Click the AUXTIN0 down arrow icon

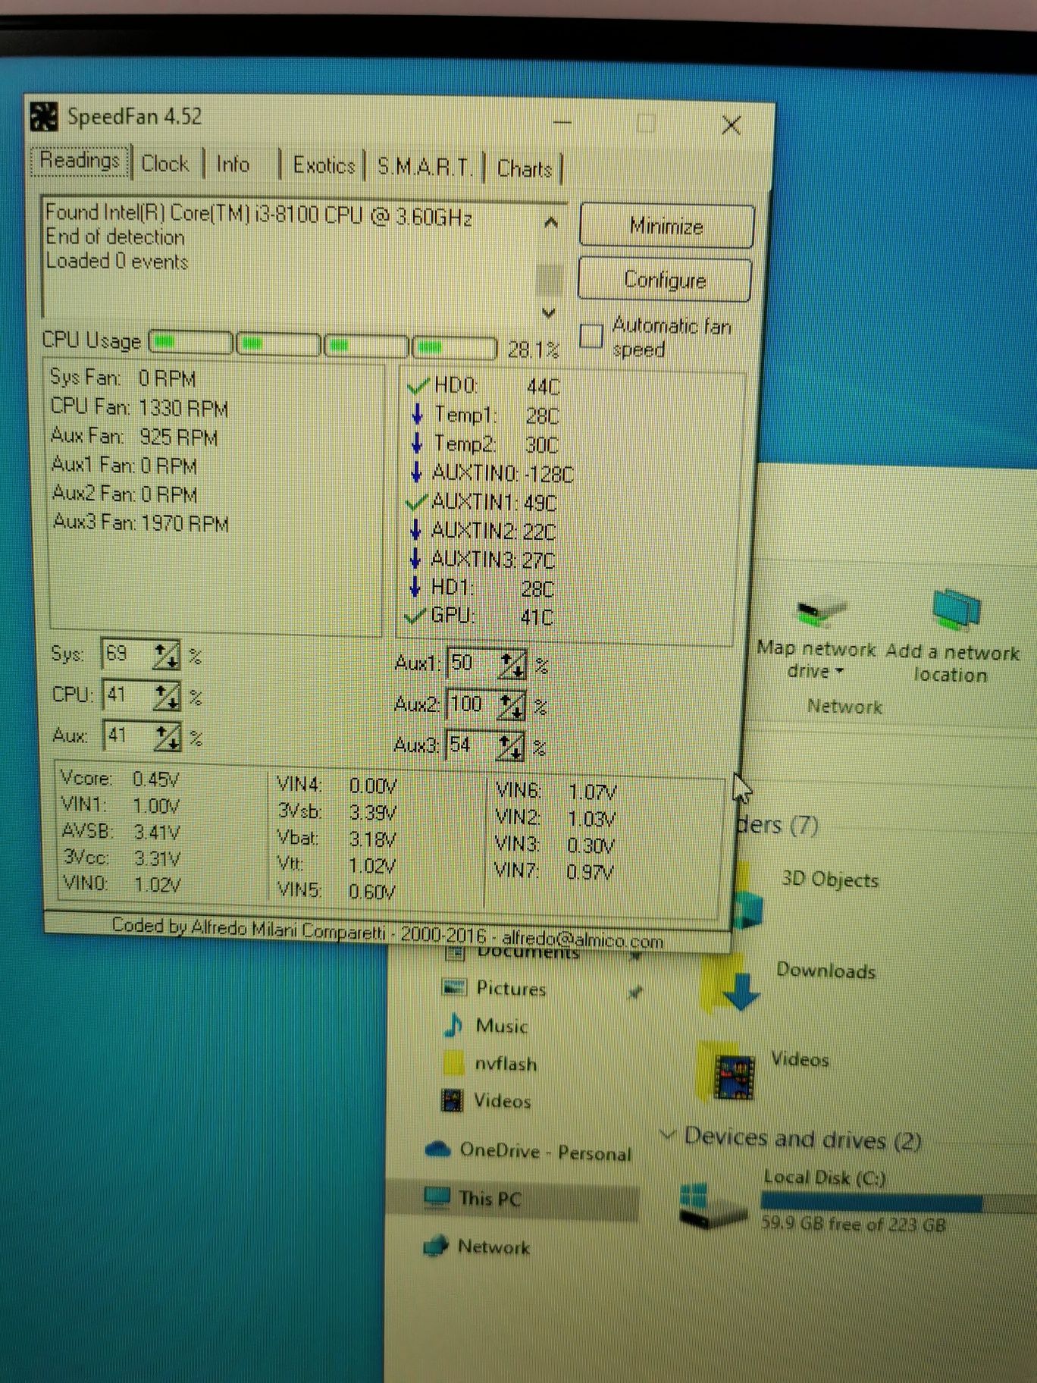[x=415, y=472]
